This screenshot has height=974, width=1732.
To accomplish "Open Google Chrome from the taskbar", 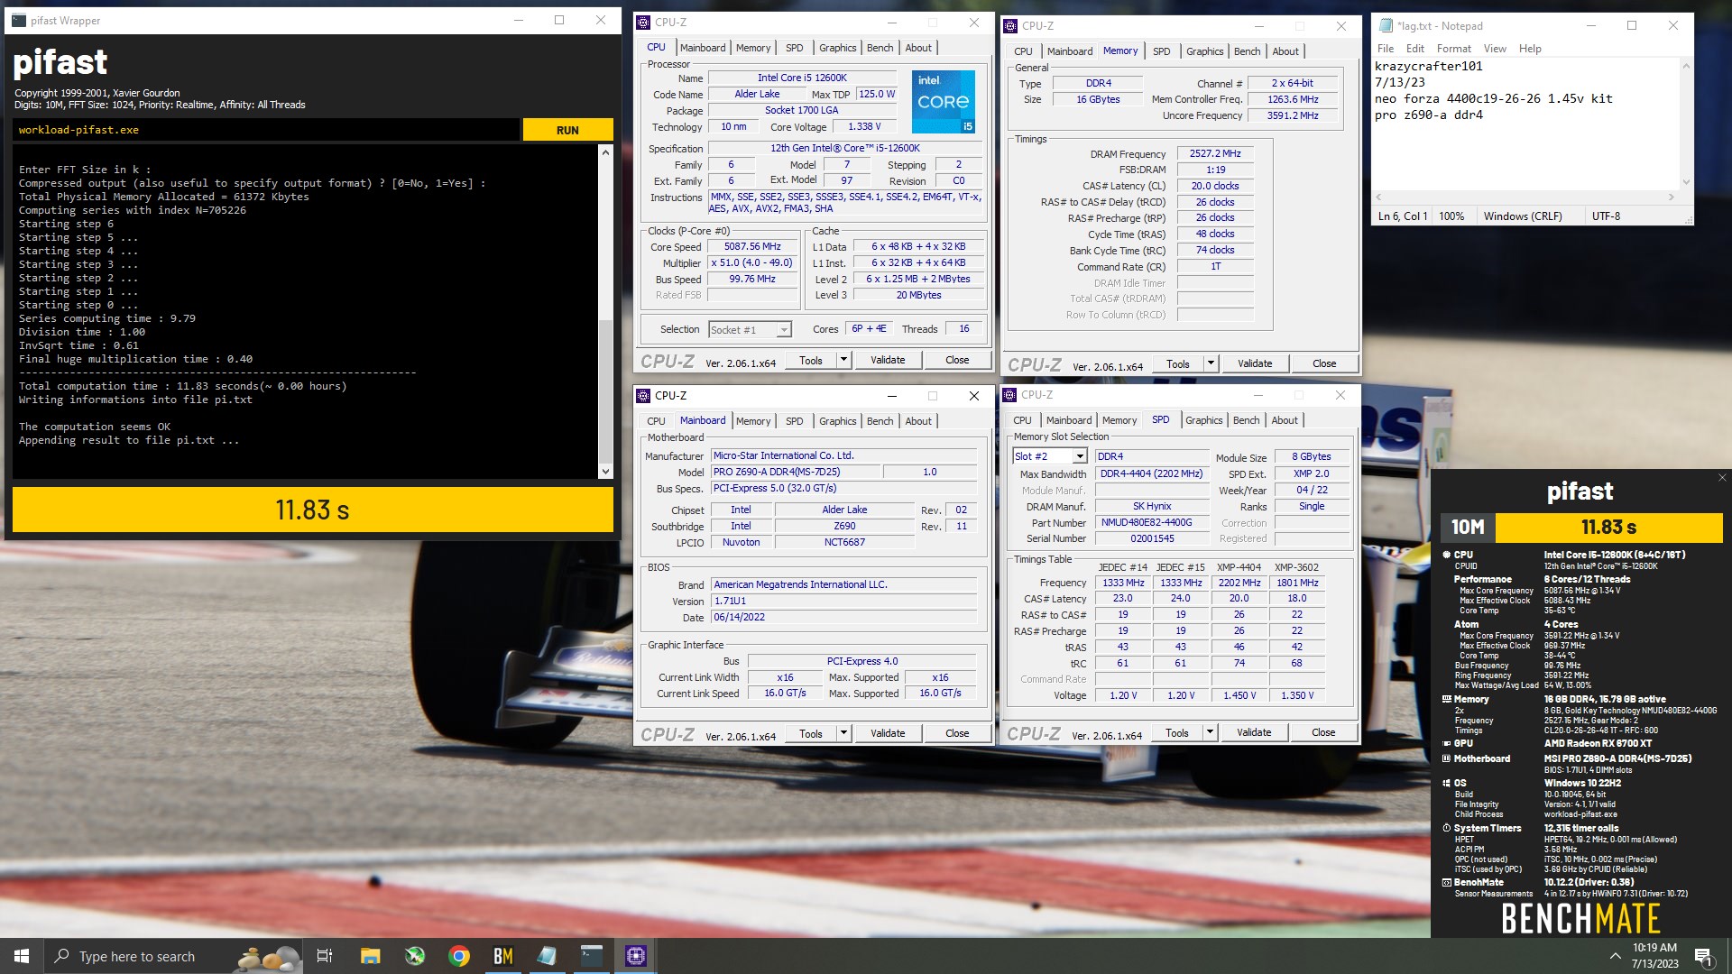I will [459, 956].
